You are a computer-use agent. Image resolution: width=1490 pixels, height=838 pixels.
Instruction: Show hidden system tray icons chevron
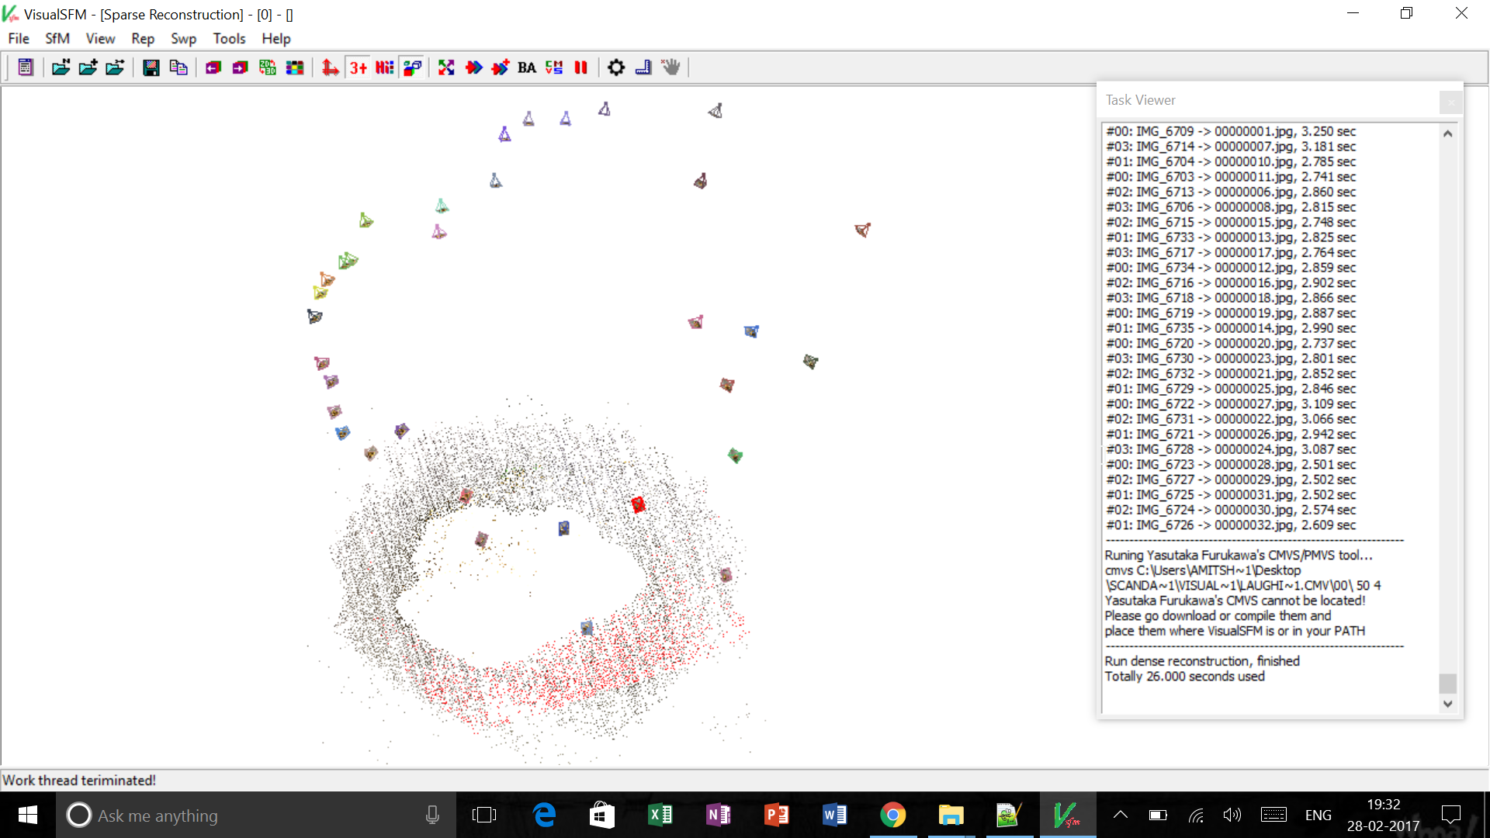(x=1120, y=815)
